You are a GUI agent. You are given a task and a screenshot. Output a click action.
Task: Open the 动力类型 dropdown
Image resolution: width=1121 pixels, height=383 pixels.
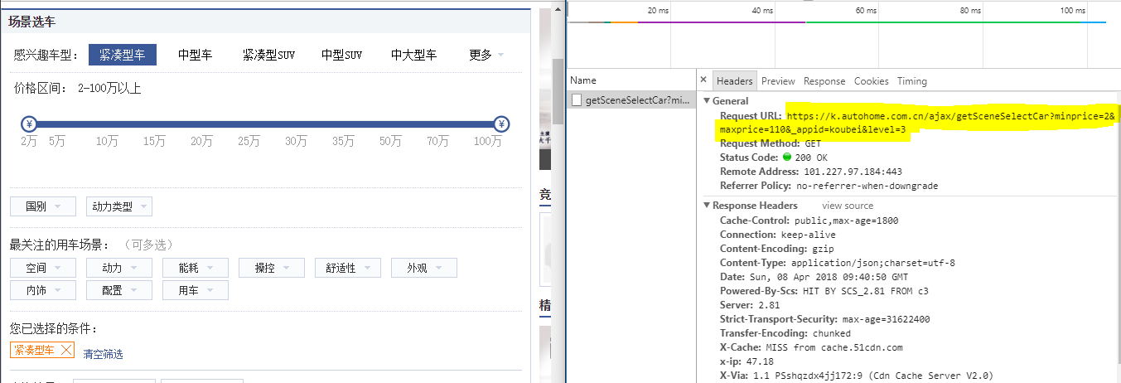coord(119,206)
